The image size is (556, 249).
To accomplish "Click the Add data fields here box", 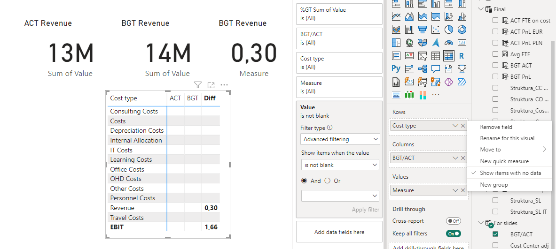I will [x=339, y=232].
